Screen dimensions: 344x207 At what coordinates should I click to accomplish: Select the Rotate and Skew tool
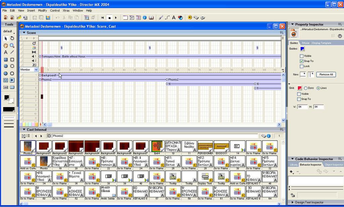tap(12, 38)
